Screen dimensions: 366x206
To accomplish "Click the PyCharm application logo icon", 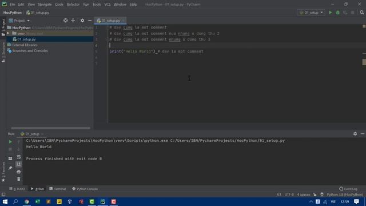I will coord(4,4).
